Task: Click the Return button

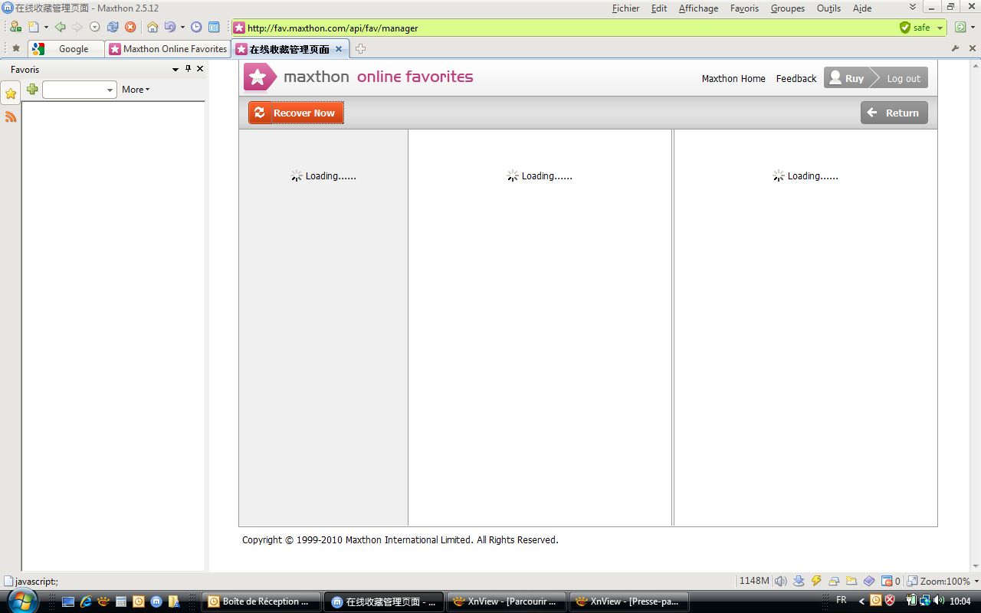Action: (x=894, y=113)
